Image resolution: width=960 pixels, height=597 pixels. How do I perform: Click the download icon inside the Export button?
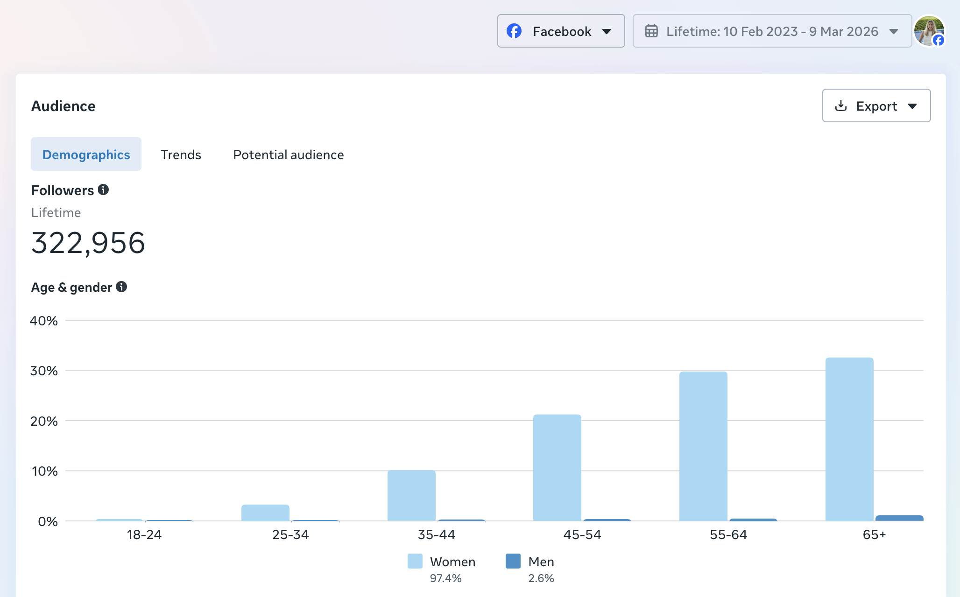(x=841, y=105)
